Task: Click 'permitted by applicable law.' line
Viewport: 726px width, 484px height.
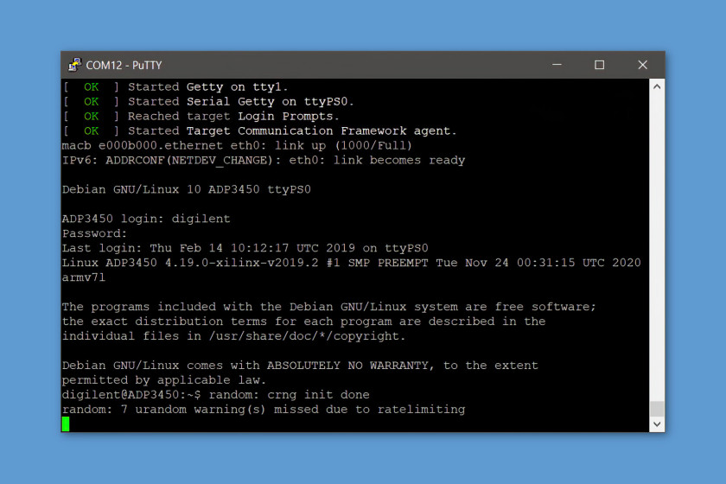Action: [x=164, y=380]
